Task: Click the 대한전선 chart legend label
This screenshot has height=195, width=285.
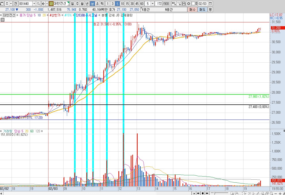Action: [9, 15]
